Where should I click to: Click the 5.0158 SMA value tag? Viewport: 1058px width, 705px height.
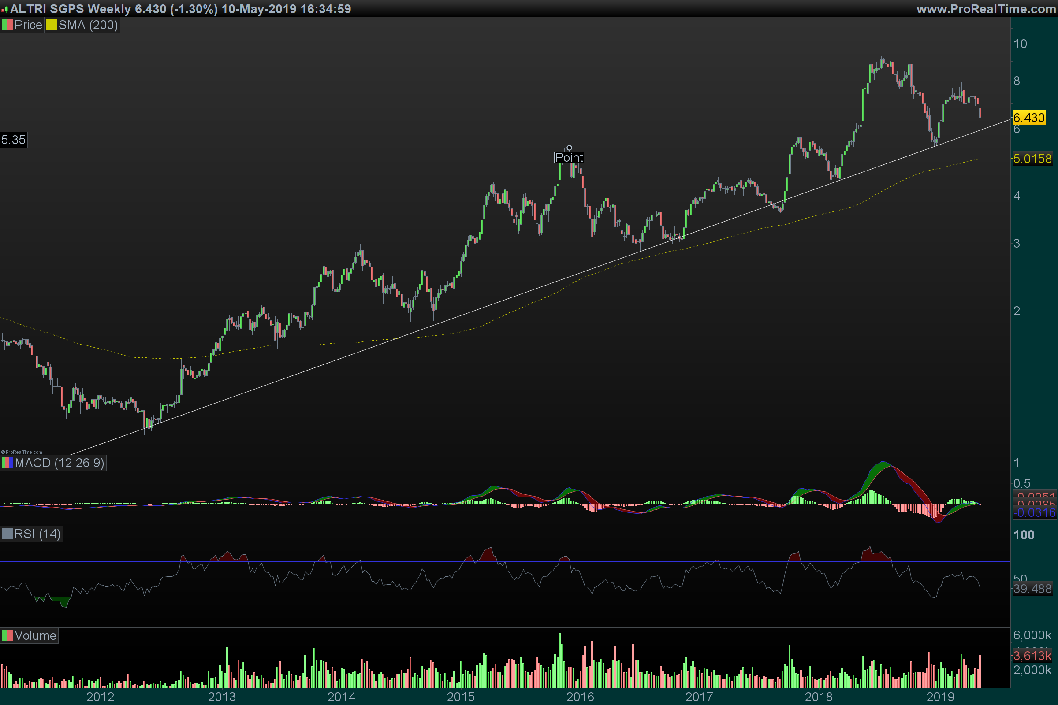click(1032, 159)
